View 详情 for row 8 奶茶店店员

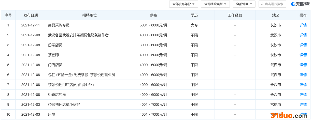[303, 95]
